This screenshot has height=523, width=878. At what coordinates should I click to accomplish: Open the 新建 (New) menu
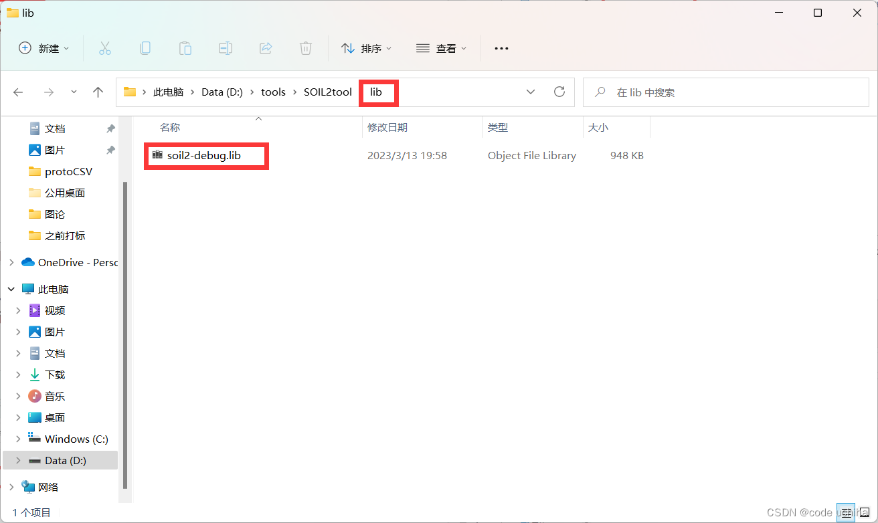(x=44, y=48)
